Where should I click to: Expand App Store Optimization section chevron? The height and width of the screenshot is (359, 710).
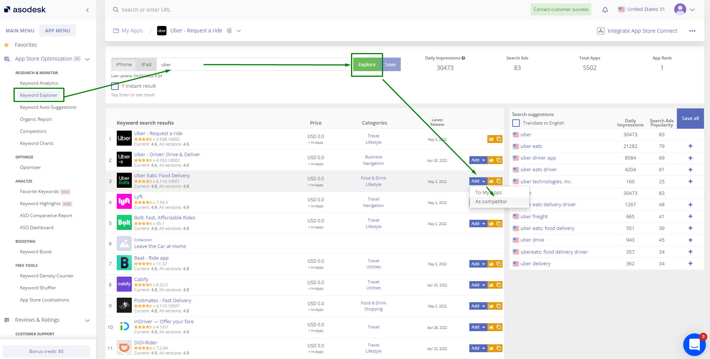pos(88,59)
